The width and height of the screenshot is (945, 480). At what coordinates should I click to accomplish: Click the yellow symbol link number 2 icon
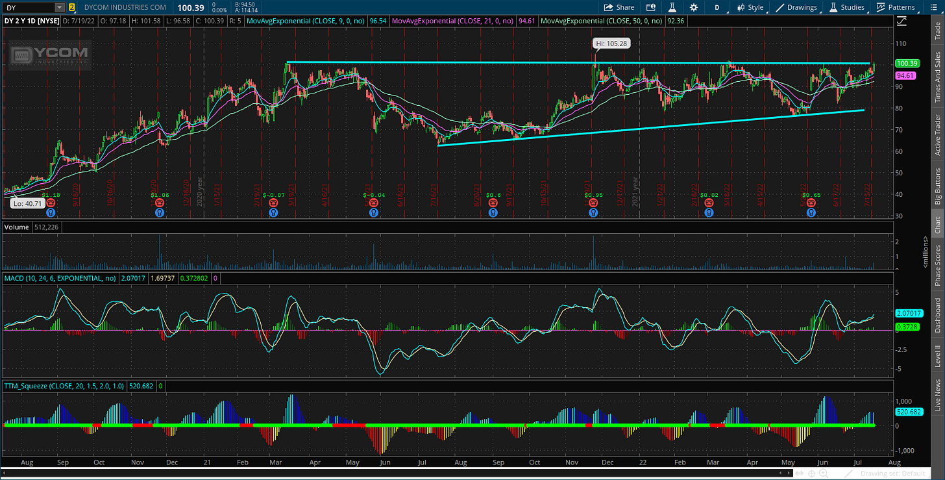pos(72,8)
